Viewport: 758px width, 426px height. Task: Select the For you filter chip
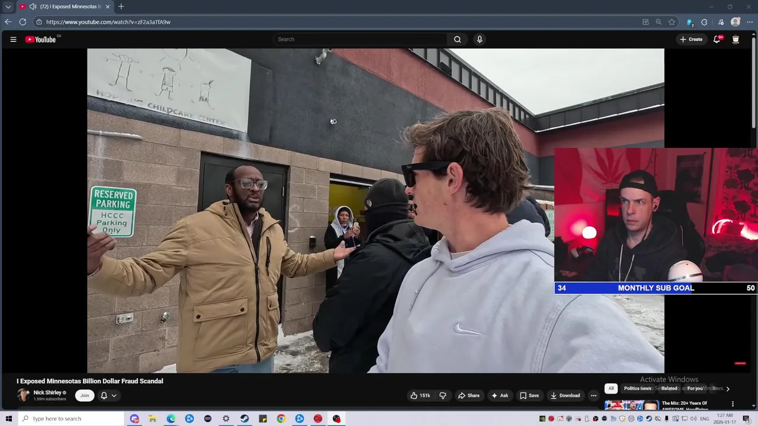tap(695, 388)
